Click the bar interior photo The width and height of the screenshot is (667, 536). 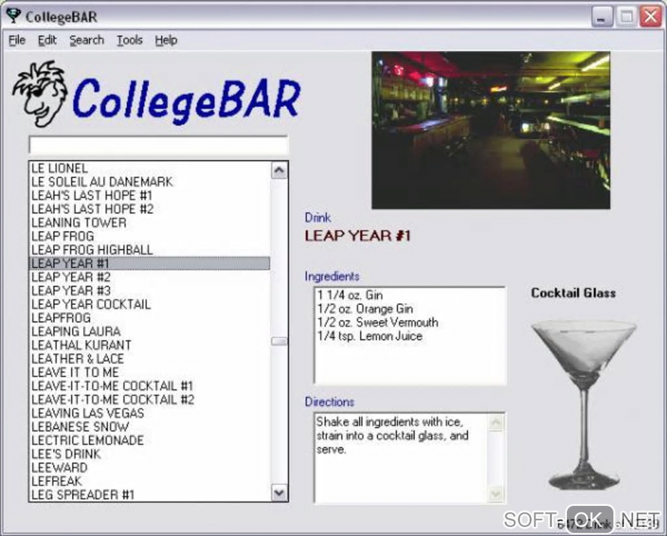click(x=491, y=130)
